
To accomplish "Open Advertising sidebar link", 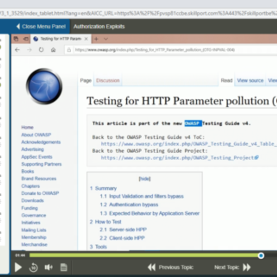I will 33,150.
